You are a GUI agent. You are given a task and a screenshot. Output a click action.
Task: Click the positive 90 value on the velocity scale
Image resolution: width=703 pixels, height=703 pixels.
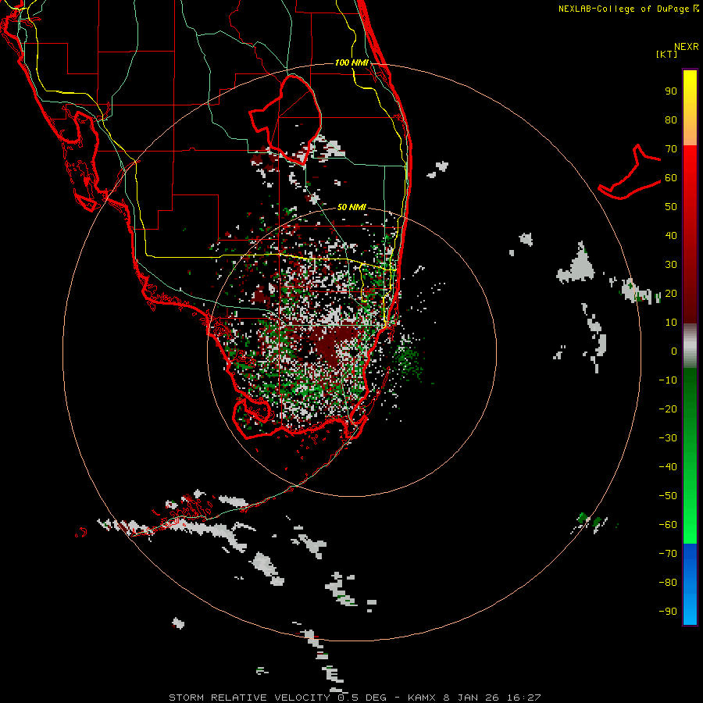coord(671,91)
